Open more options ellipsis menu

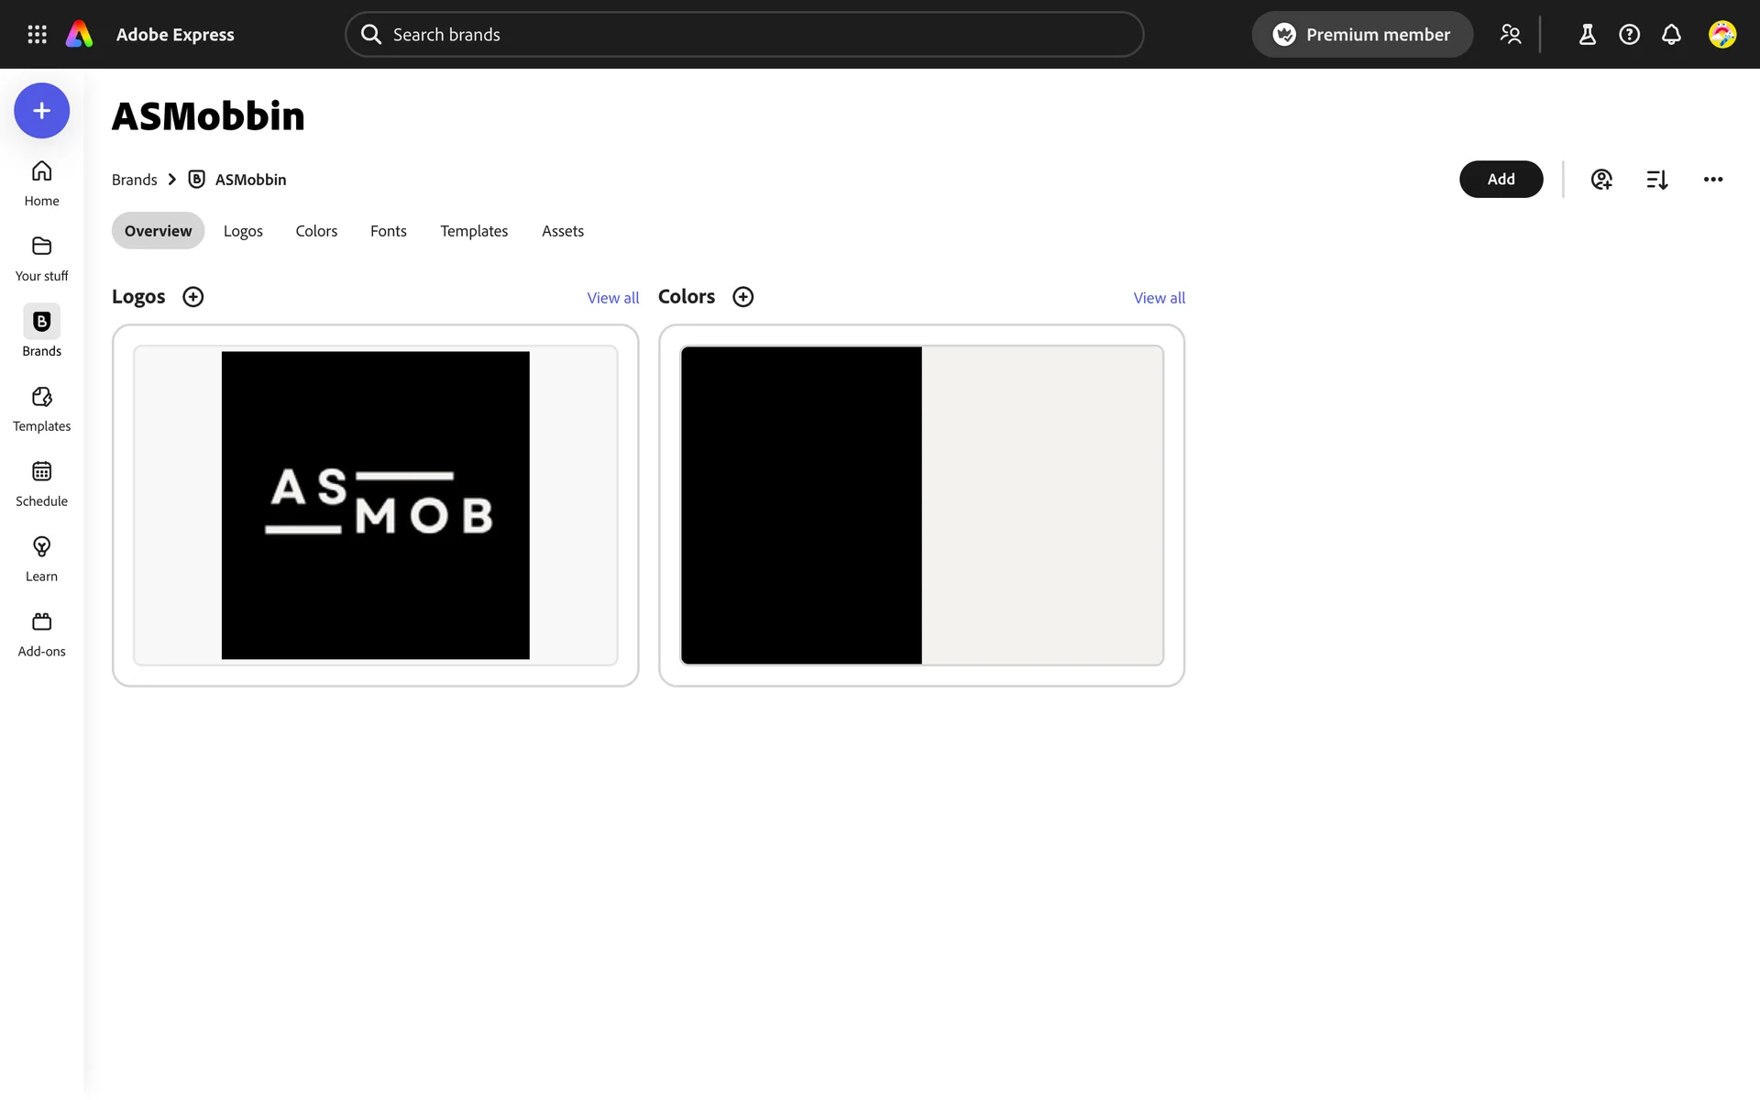click(x=1712, y=180)
